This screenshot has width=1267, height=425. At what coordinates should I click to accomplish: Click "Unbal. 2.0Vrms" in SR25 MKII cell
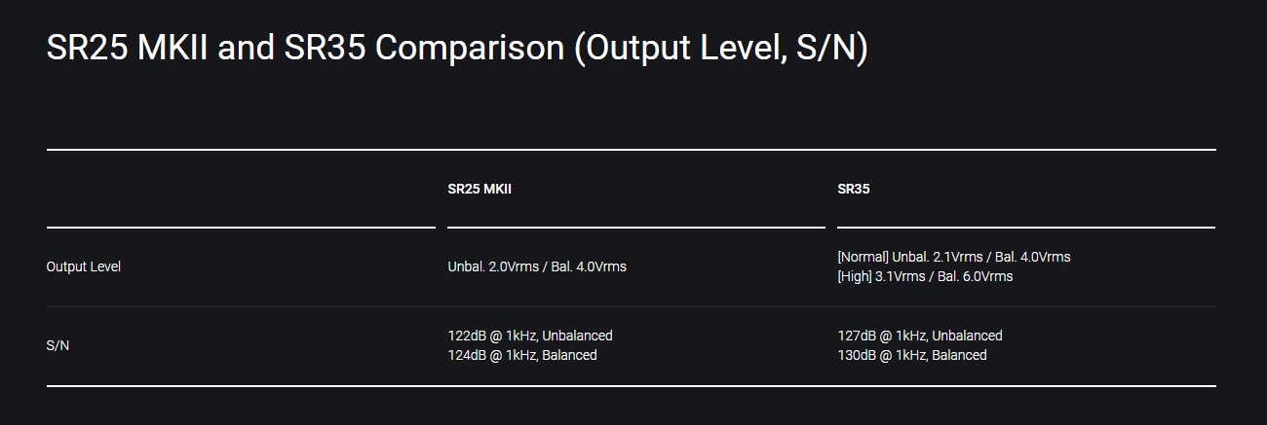(x=493, y=266)
